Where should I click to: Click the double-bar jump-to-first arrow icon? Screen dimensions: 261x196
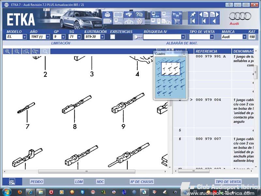pos(193,21)
